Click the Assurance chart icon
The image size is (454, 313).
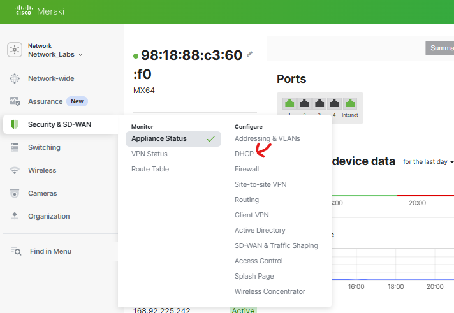(x=15, y=101)
